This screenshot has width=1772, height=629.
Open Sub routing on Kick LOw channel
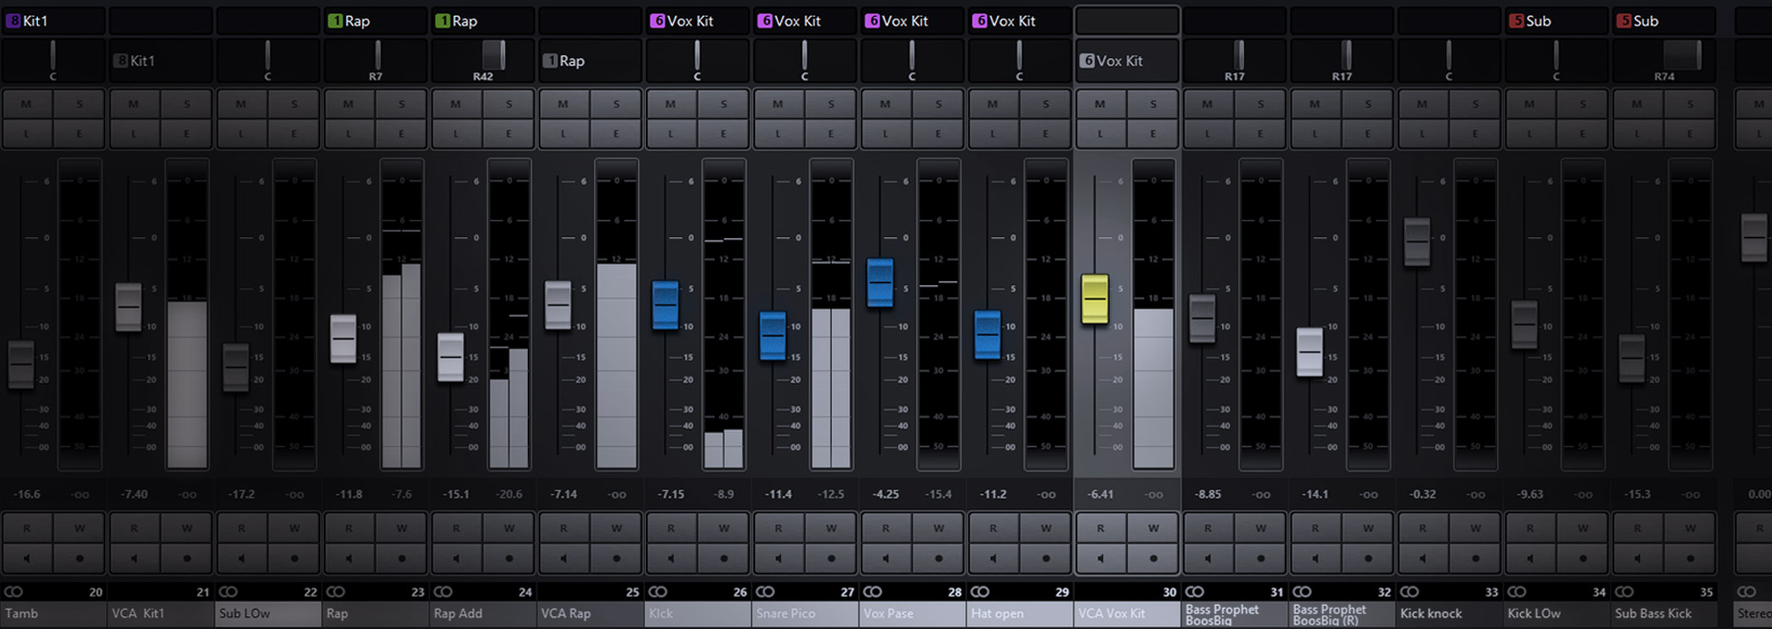coord(1557,20)
